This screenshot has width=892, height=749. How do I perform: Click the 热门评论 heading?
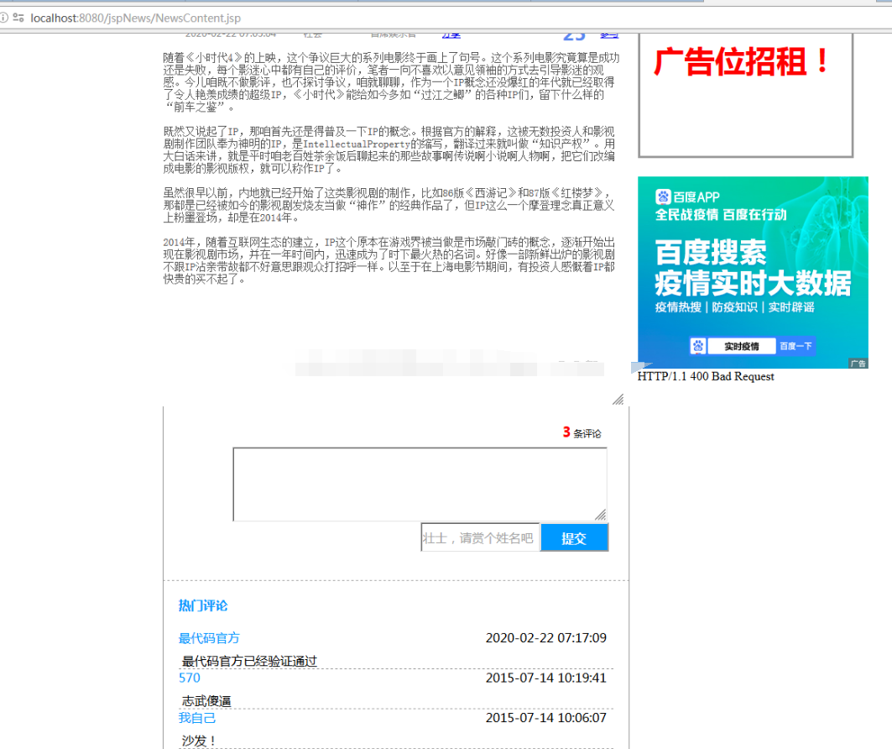pyautogui.click(x=203, y=605)
